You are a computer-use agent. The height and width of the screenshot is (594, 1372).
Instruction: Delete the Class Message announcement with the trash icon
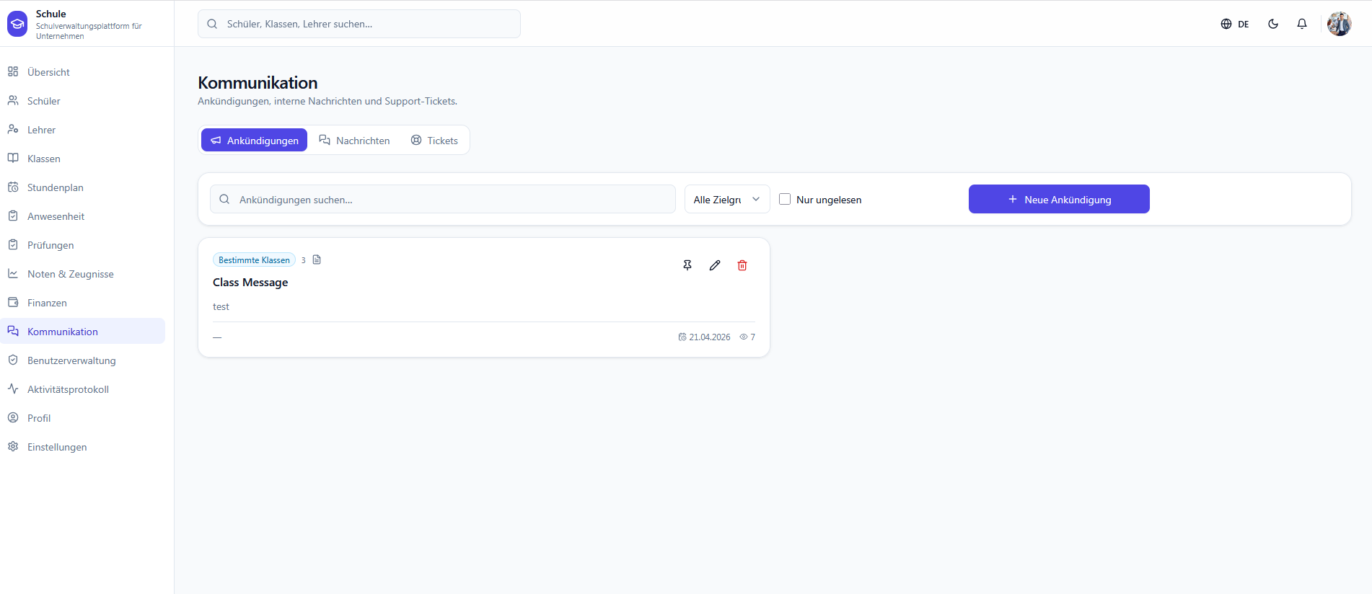click(742, 265)
